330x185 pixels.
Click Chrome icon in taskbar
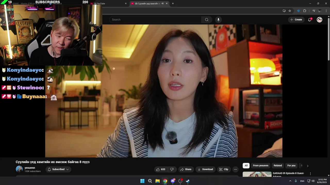point(165,181)
